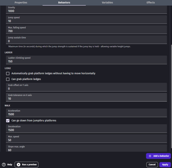172x168 pixels.
Task: Go to the Effects tab
Action: click(150, 3)
